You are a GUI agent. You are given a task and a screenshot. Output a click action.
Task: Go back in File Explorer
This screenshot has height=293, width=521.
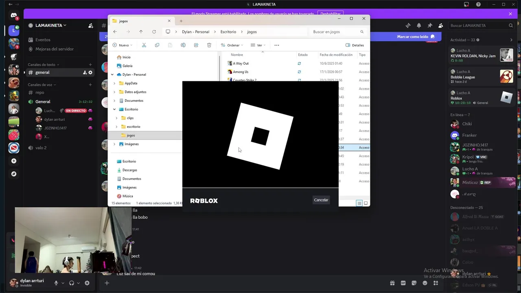click(x=115, y=32)
